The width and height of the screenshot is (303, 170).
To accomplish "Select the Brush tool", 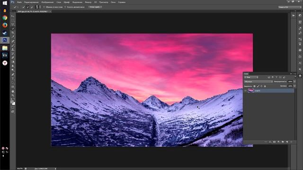I will coord(13,45).
